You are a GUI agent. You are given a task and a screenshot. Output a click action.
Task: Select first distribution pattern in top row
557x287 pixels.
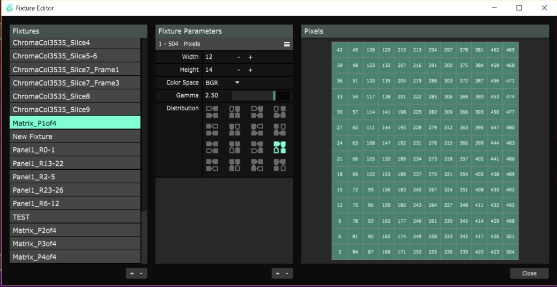pyautogui.click(x=212, y=112)
